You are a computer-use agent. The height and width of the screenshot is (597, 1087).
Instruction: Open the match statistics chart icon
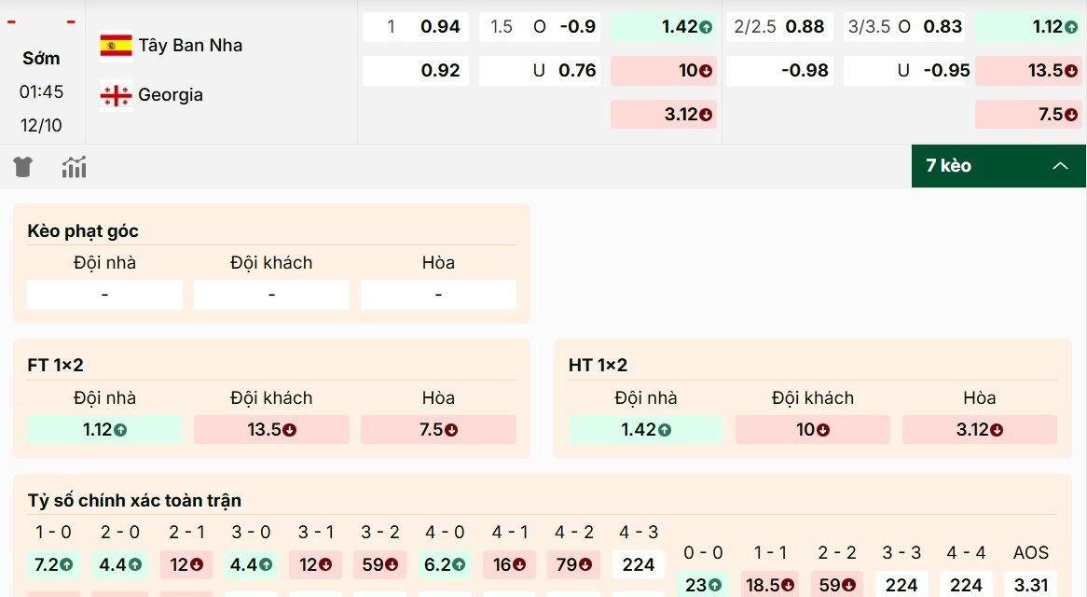[x=75, y=167]
